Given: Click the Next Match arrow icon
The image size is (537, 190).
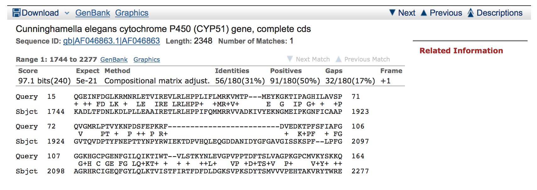Looking at the screenshot, I should click(x=290, y=59).
